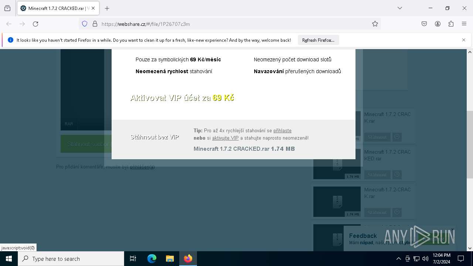Click the green Stáhnout soubor button
The width and height of the screenshot is (473, 266).
(86, 144)
